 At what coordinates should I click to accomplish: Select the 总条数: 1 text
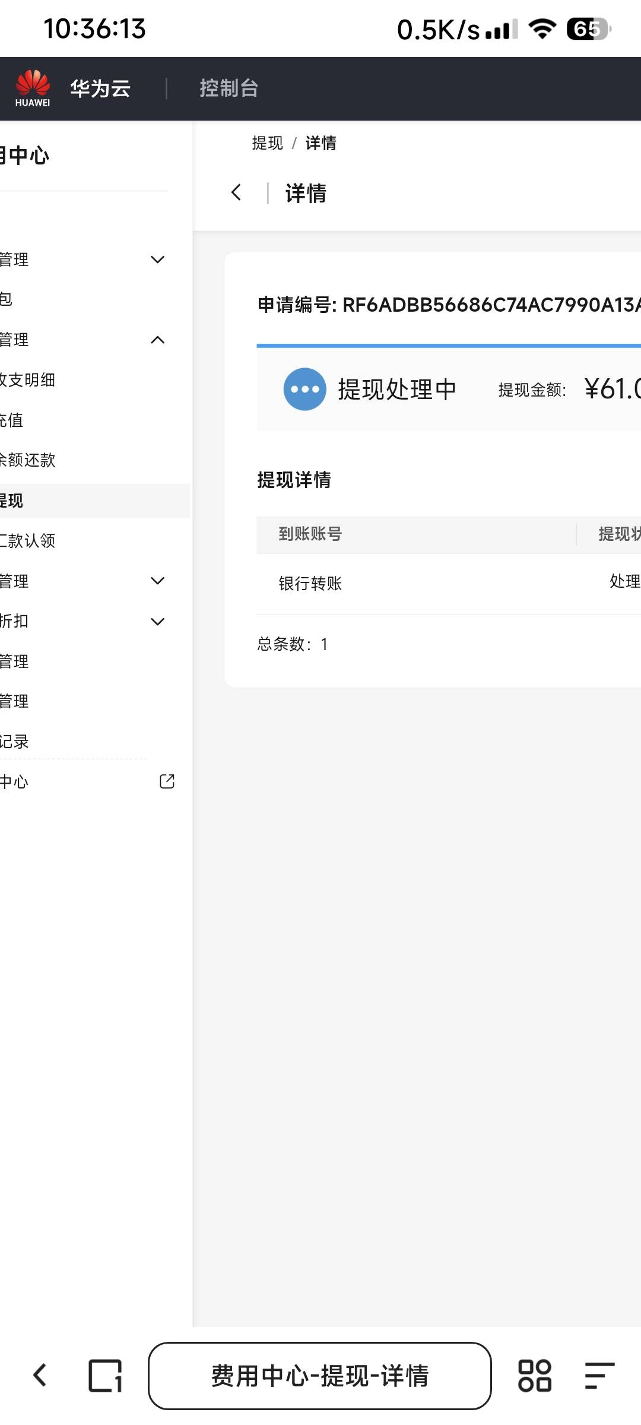point(293,644)
